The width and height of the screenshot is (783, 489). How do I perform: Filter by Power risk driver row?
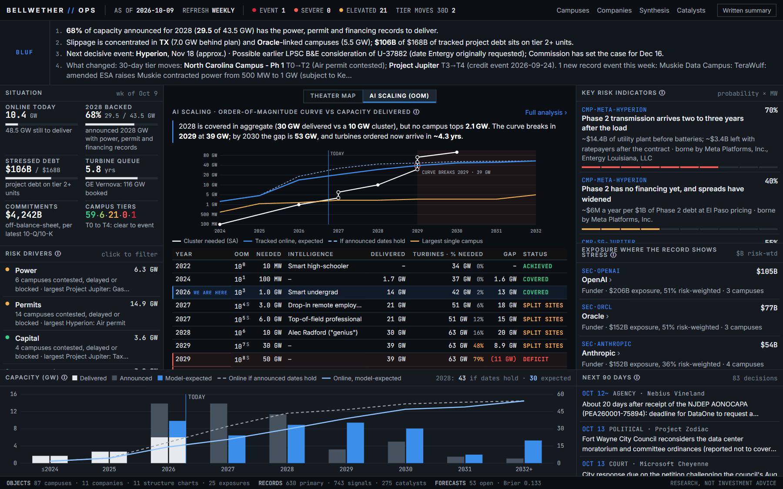81,279
